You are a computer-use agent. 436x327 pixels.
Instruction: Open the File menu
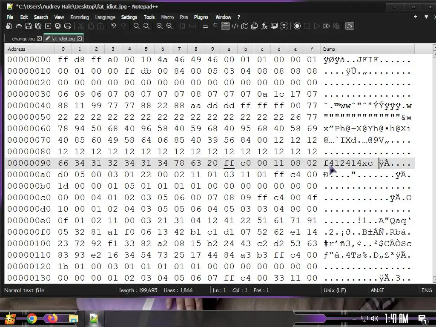pyautogui.click(x=10, y=17)
